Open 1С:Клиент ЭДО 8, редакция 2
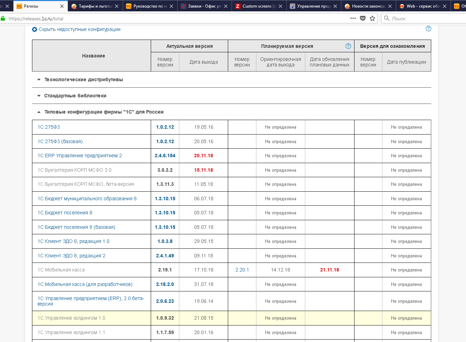 pos(72,256)
